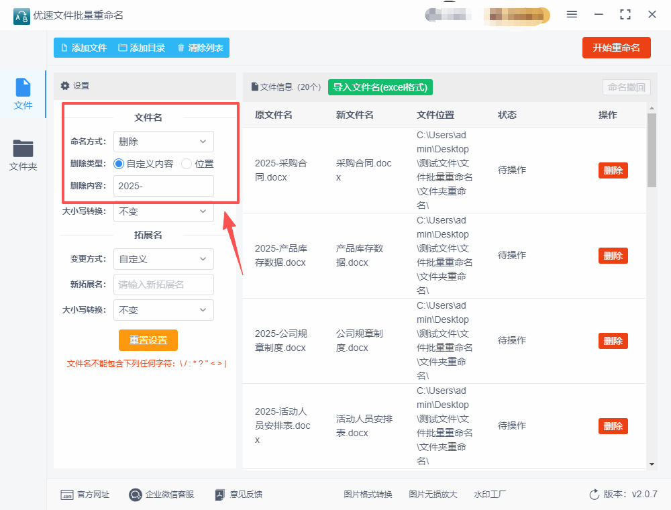Viewport: 671px width, 510px height.
Task: Click the 重置设置 button
Action: (148, 340)
